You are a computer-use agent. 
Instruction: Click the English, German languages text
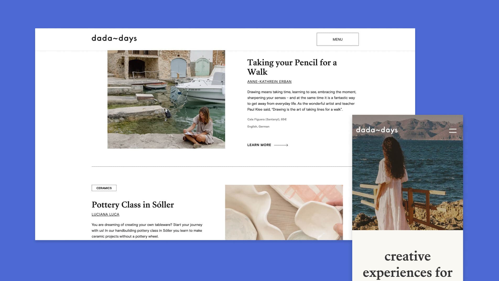point(258,127)
